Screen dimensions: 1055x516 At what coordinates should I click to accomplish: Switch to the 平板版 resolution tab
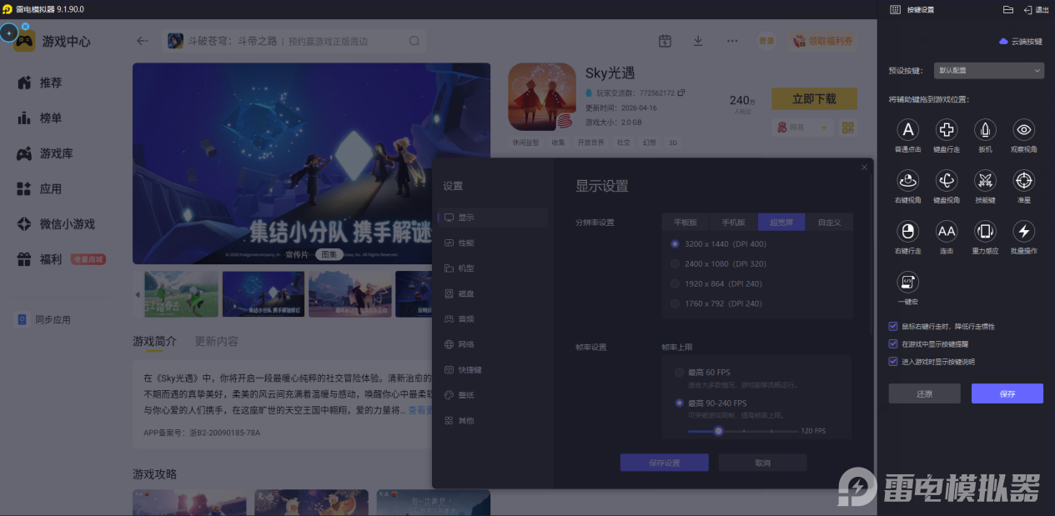686,223
